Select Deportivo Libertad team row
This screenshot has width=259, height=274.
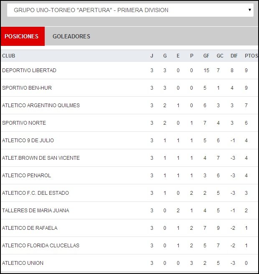coord(29,70)
